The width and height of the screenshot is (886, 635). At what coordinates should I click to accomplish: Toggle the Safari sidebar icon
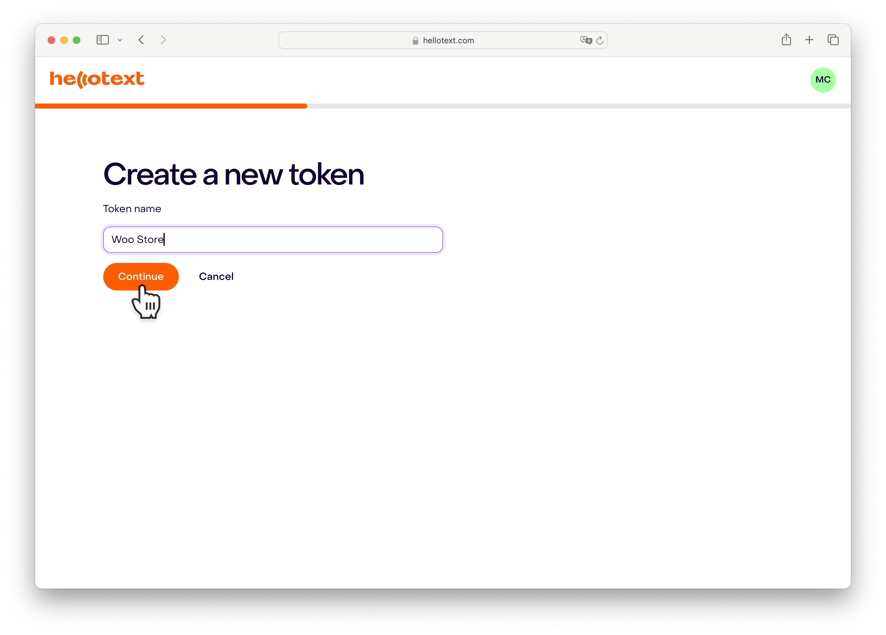(x=102, y=40)
